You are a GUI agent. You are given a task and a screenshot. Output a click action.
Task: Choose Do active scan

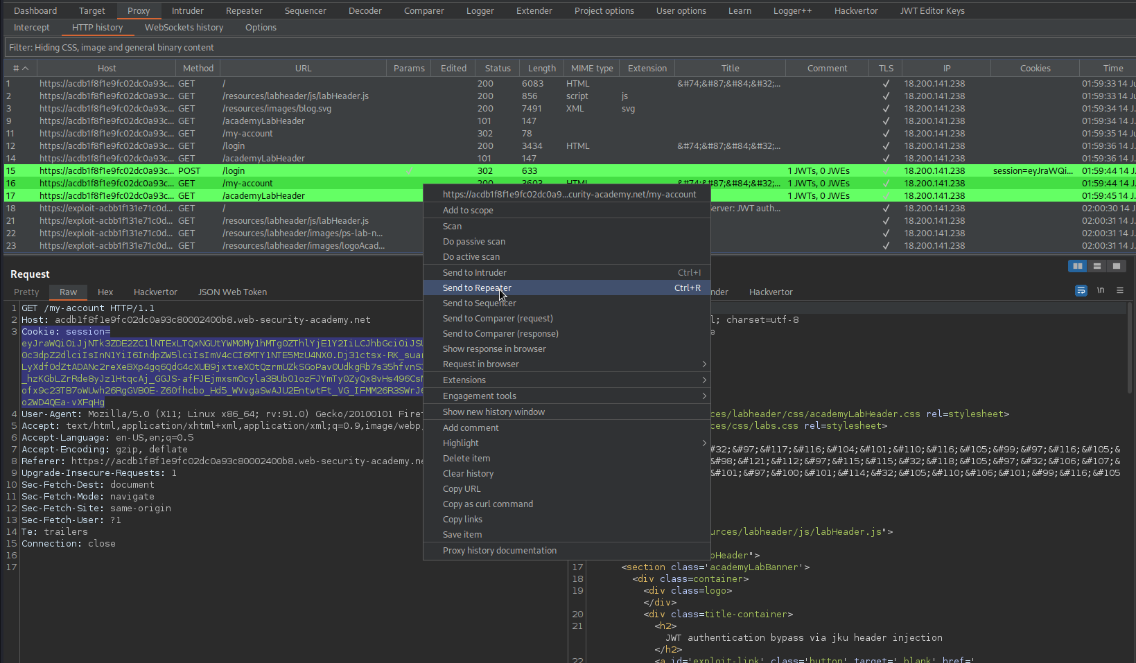click(567, 257)
